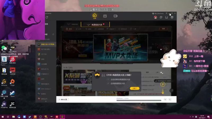This screenshot has height=119, width=212.
Task: Click the red button at the sub-navigation's right end
Action: click(x=163, y=29)
